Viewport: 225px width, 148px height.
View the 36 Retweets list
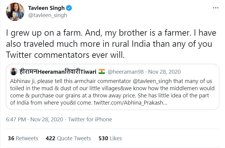tap(23, 138)
